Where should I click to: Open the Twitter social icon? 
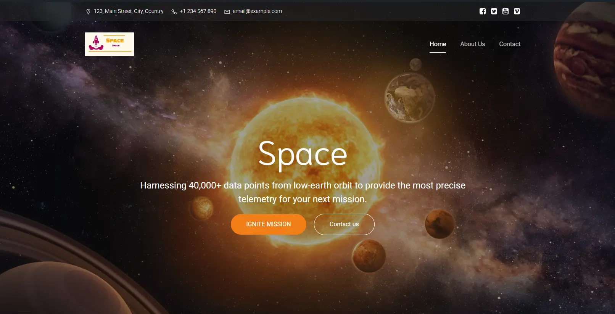[x=494, y=11]
